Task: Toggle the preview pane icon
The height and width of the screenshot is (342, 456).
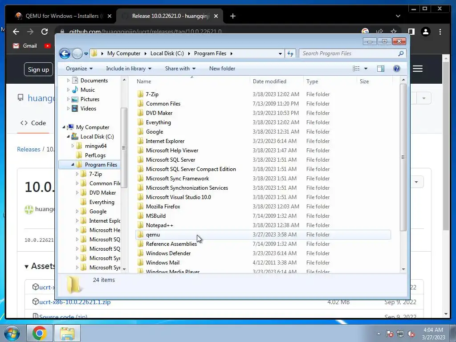Action: tap(380, 68)
